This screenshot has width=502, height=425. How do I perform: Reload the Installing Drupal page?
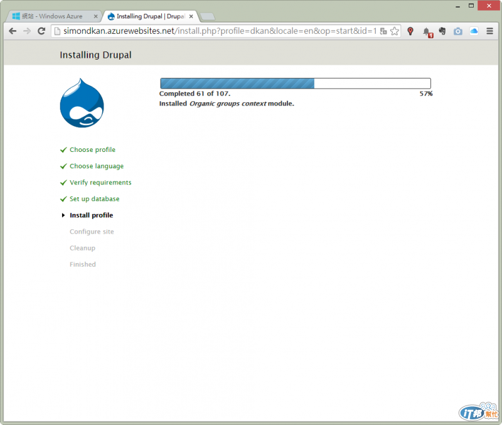pos(41,31)
